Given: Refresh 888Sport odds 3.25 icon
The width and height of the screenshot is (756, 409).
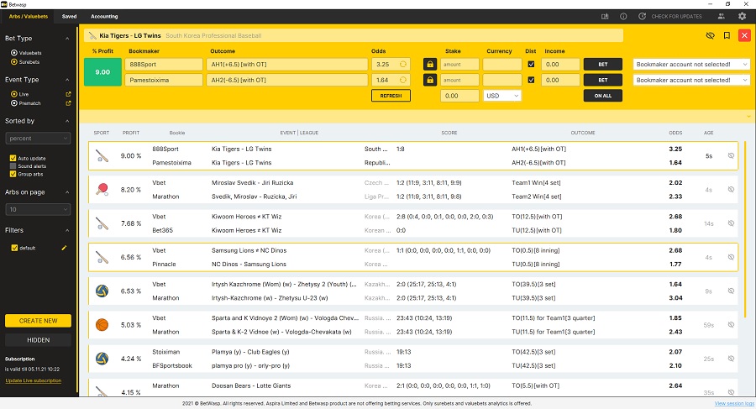Looking at the screenshot, I should pyautogui.click(x=403, y=64).
